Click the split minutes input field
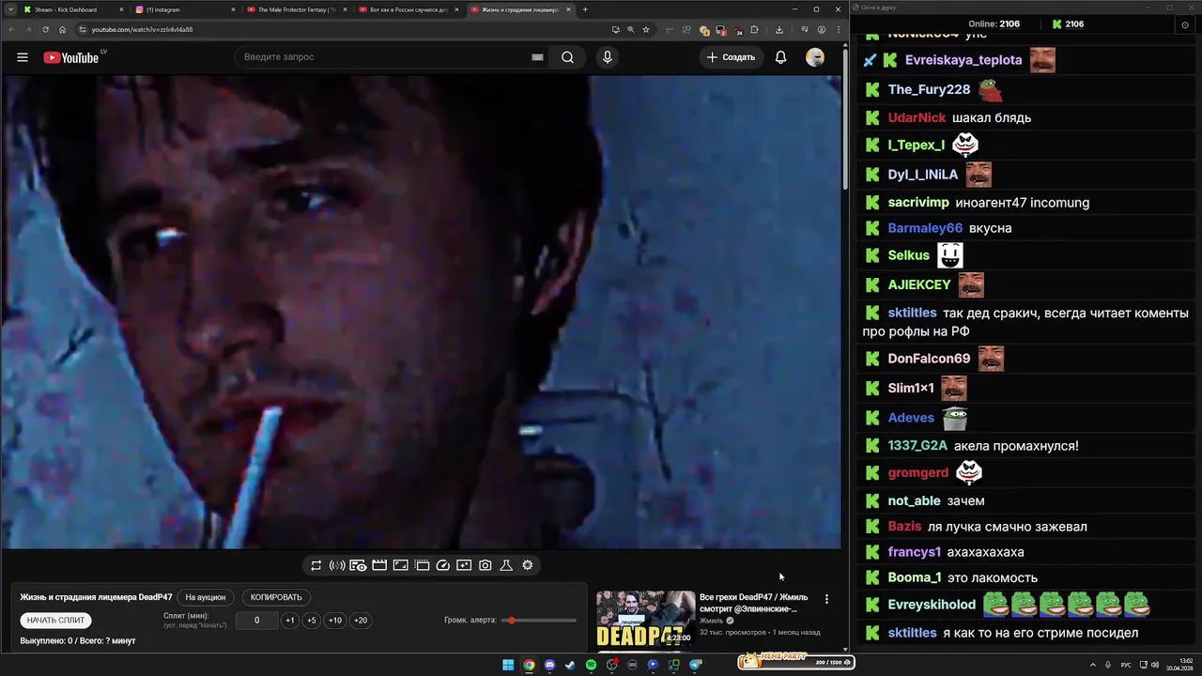The image size is (1202, 676). [256, 621]
